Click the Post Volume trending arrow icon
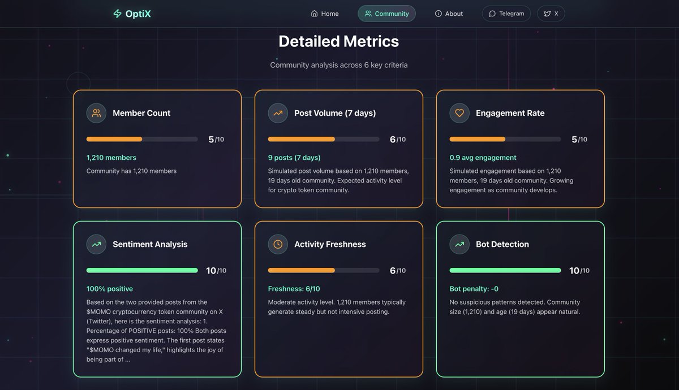Image resolution: width=679 pixels, height=390 pixels. point(278,113)
